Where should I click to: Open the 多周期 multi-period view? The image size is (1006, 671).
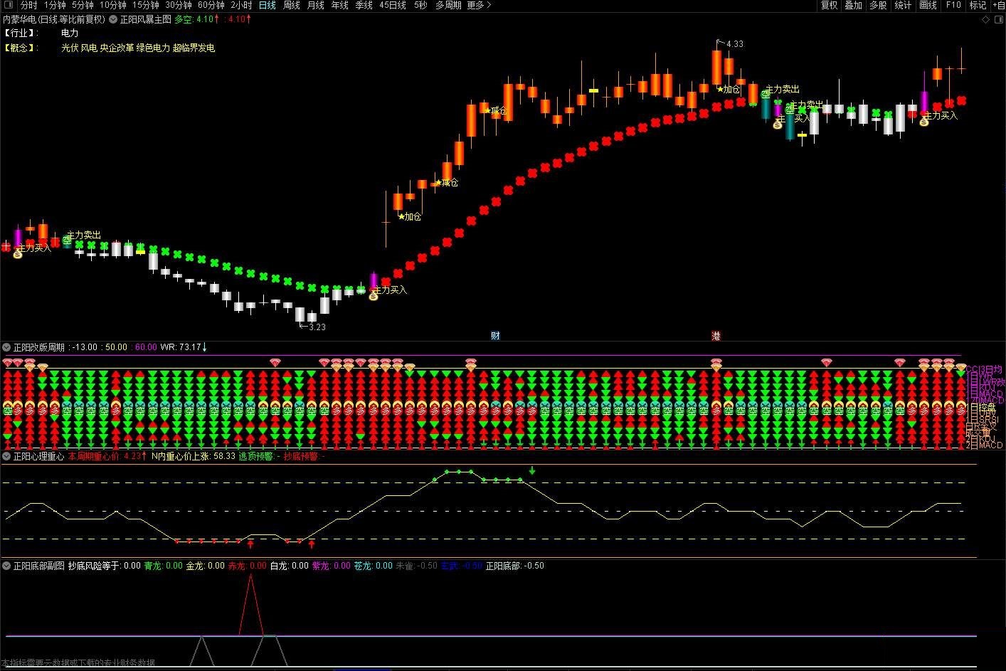(448, 5)
